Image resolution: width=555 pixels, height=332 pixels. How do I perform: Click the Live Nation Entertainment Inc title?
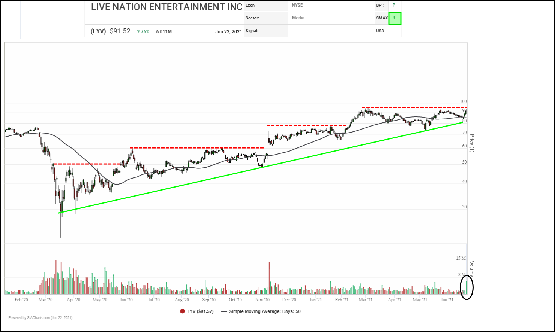[x=167, y=7]
